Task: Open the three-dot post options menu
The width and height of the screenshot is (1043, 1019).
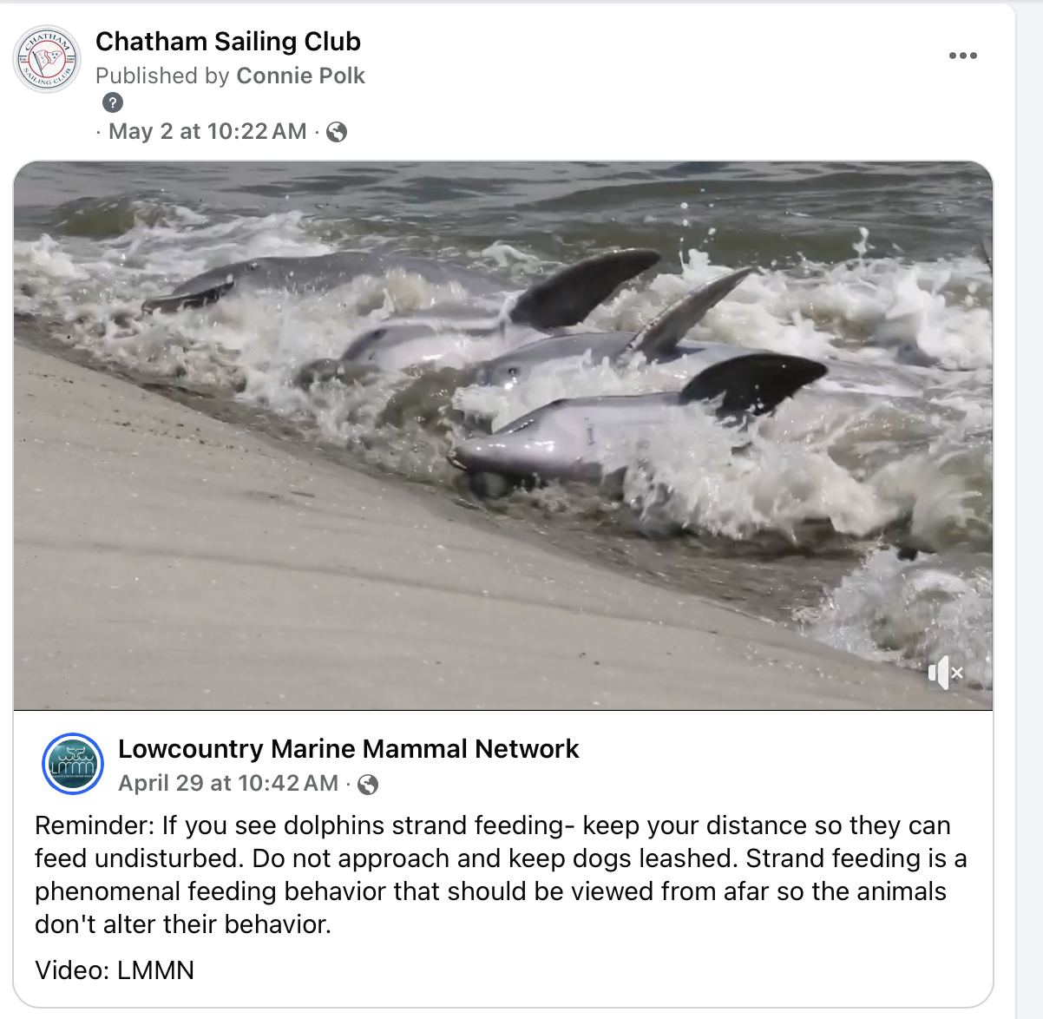Action: pyautogui.click(x=962, y=56)
